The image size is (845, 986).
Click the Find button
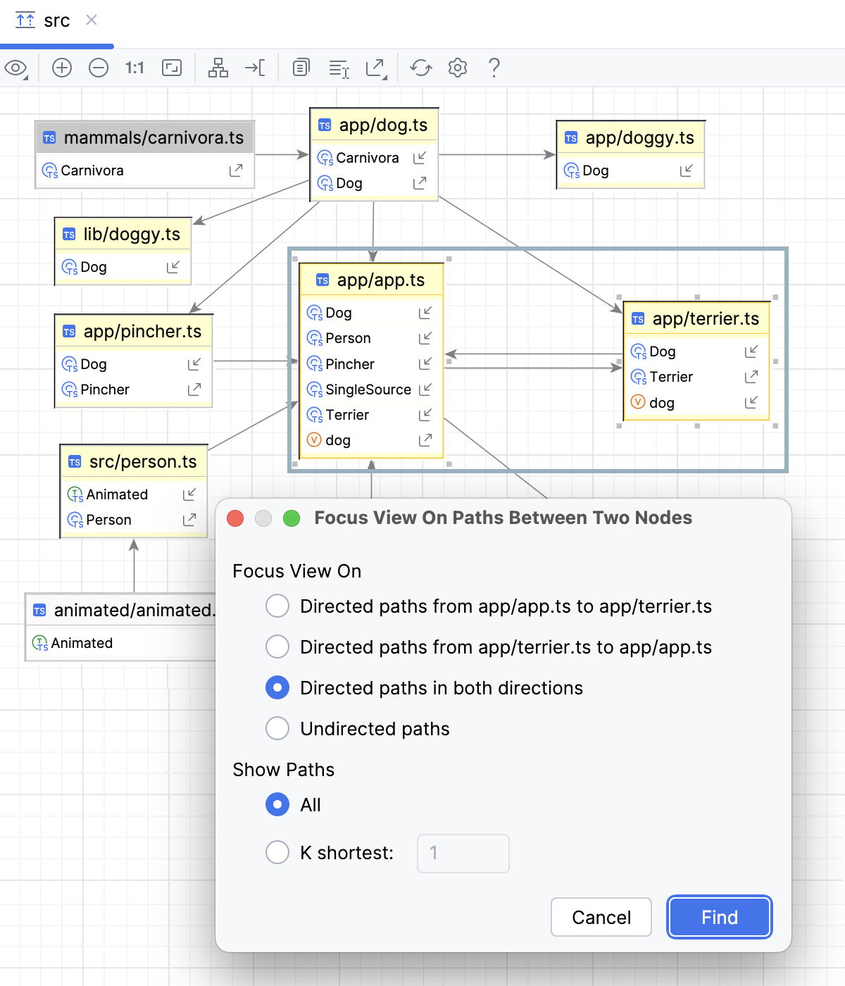point(720,917)
